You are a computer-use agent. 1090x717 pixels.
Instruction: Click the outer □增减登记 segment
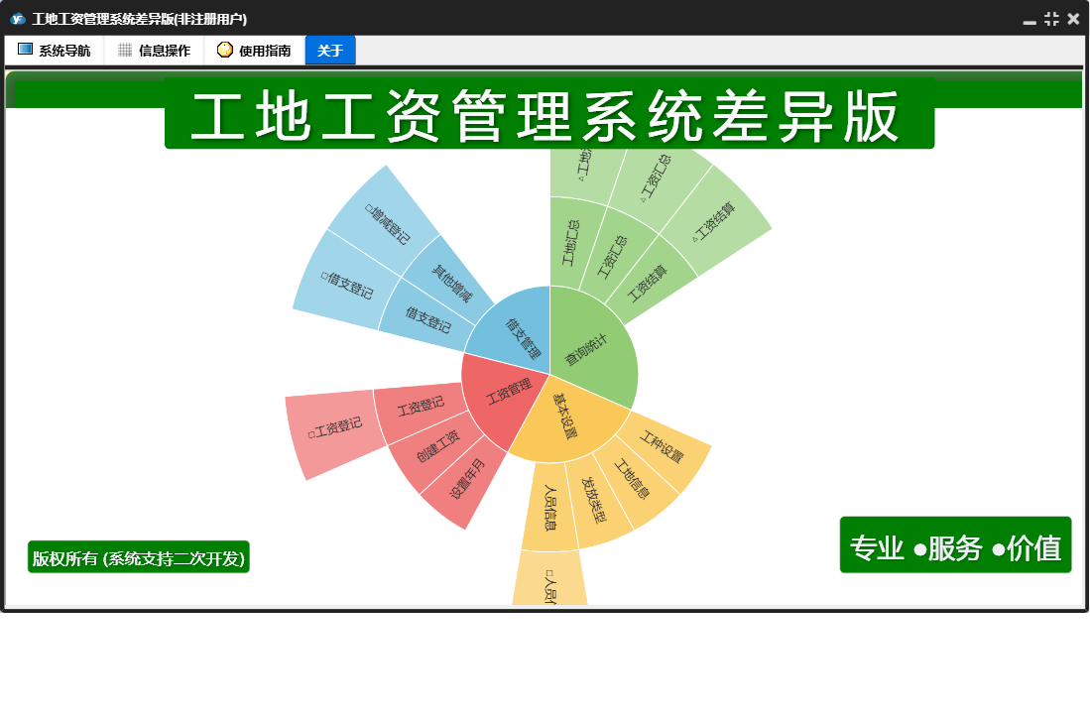click(x=387, y=222)
